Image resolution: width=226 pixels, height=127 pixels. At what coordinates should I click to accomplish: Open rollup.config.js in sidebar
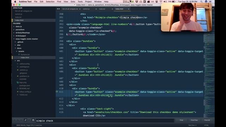25,92
